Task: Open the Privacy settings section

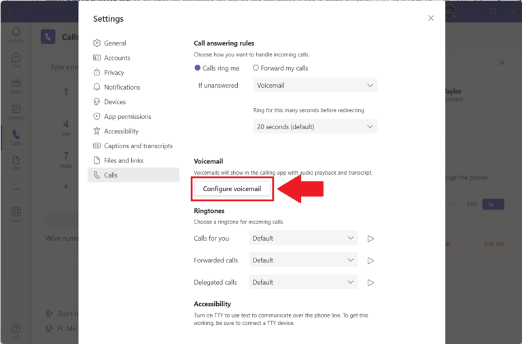Action: click(133, 72)
